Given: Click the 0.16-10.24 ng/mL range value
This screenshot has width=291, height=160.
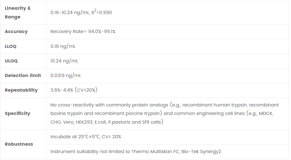Looking at the screenshot, I should point(70,13).
